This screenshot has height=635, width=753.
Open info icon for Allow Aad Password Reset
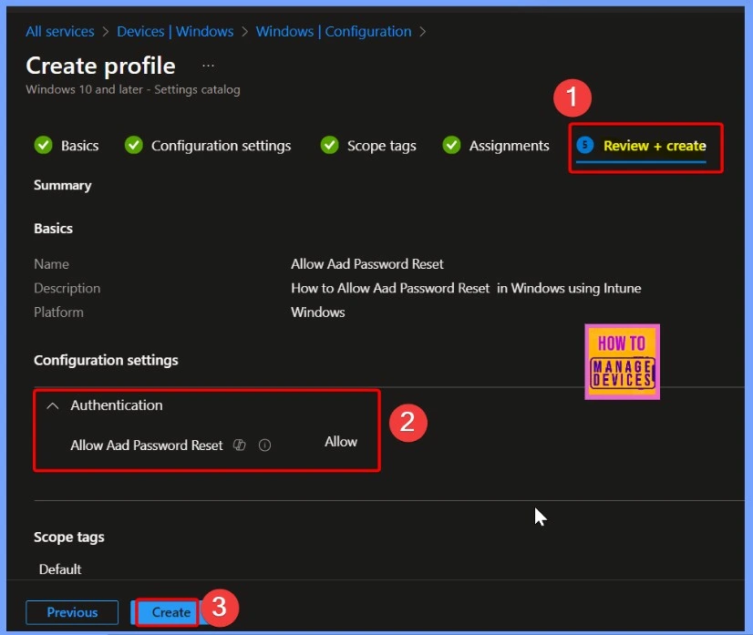(264, 446)
